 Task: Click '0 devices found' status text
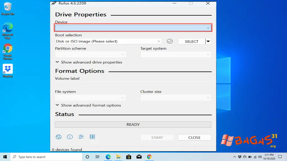[67, 150]
